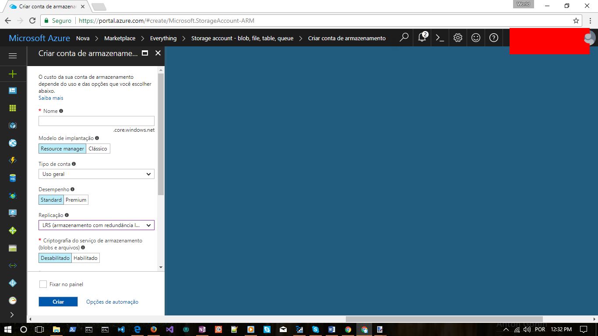Open the help question mark icon

494,38
